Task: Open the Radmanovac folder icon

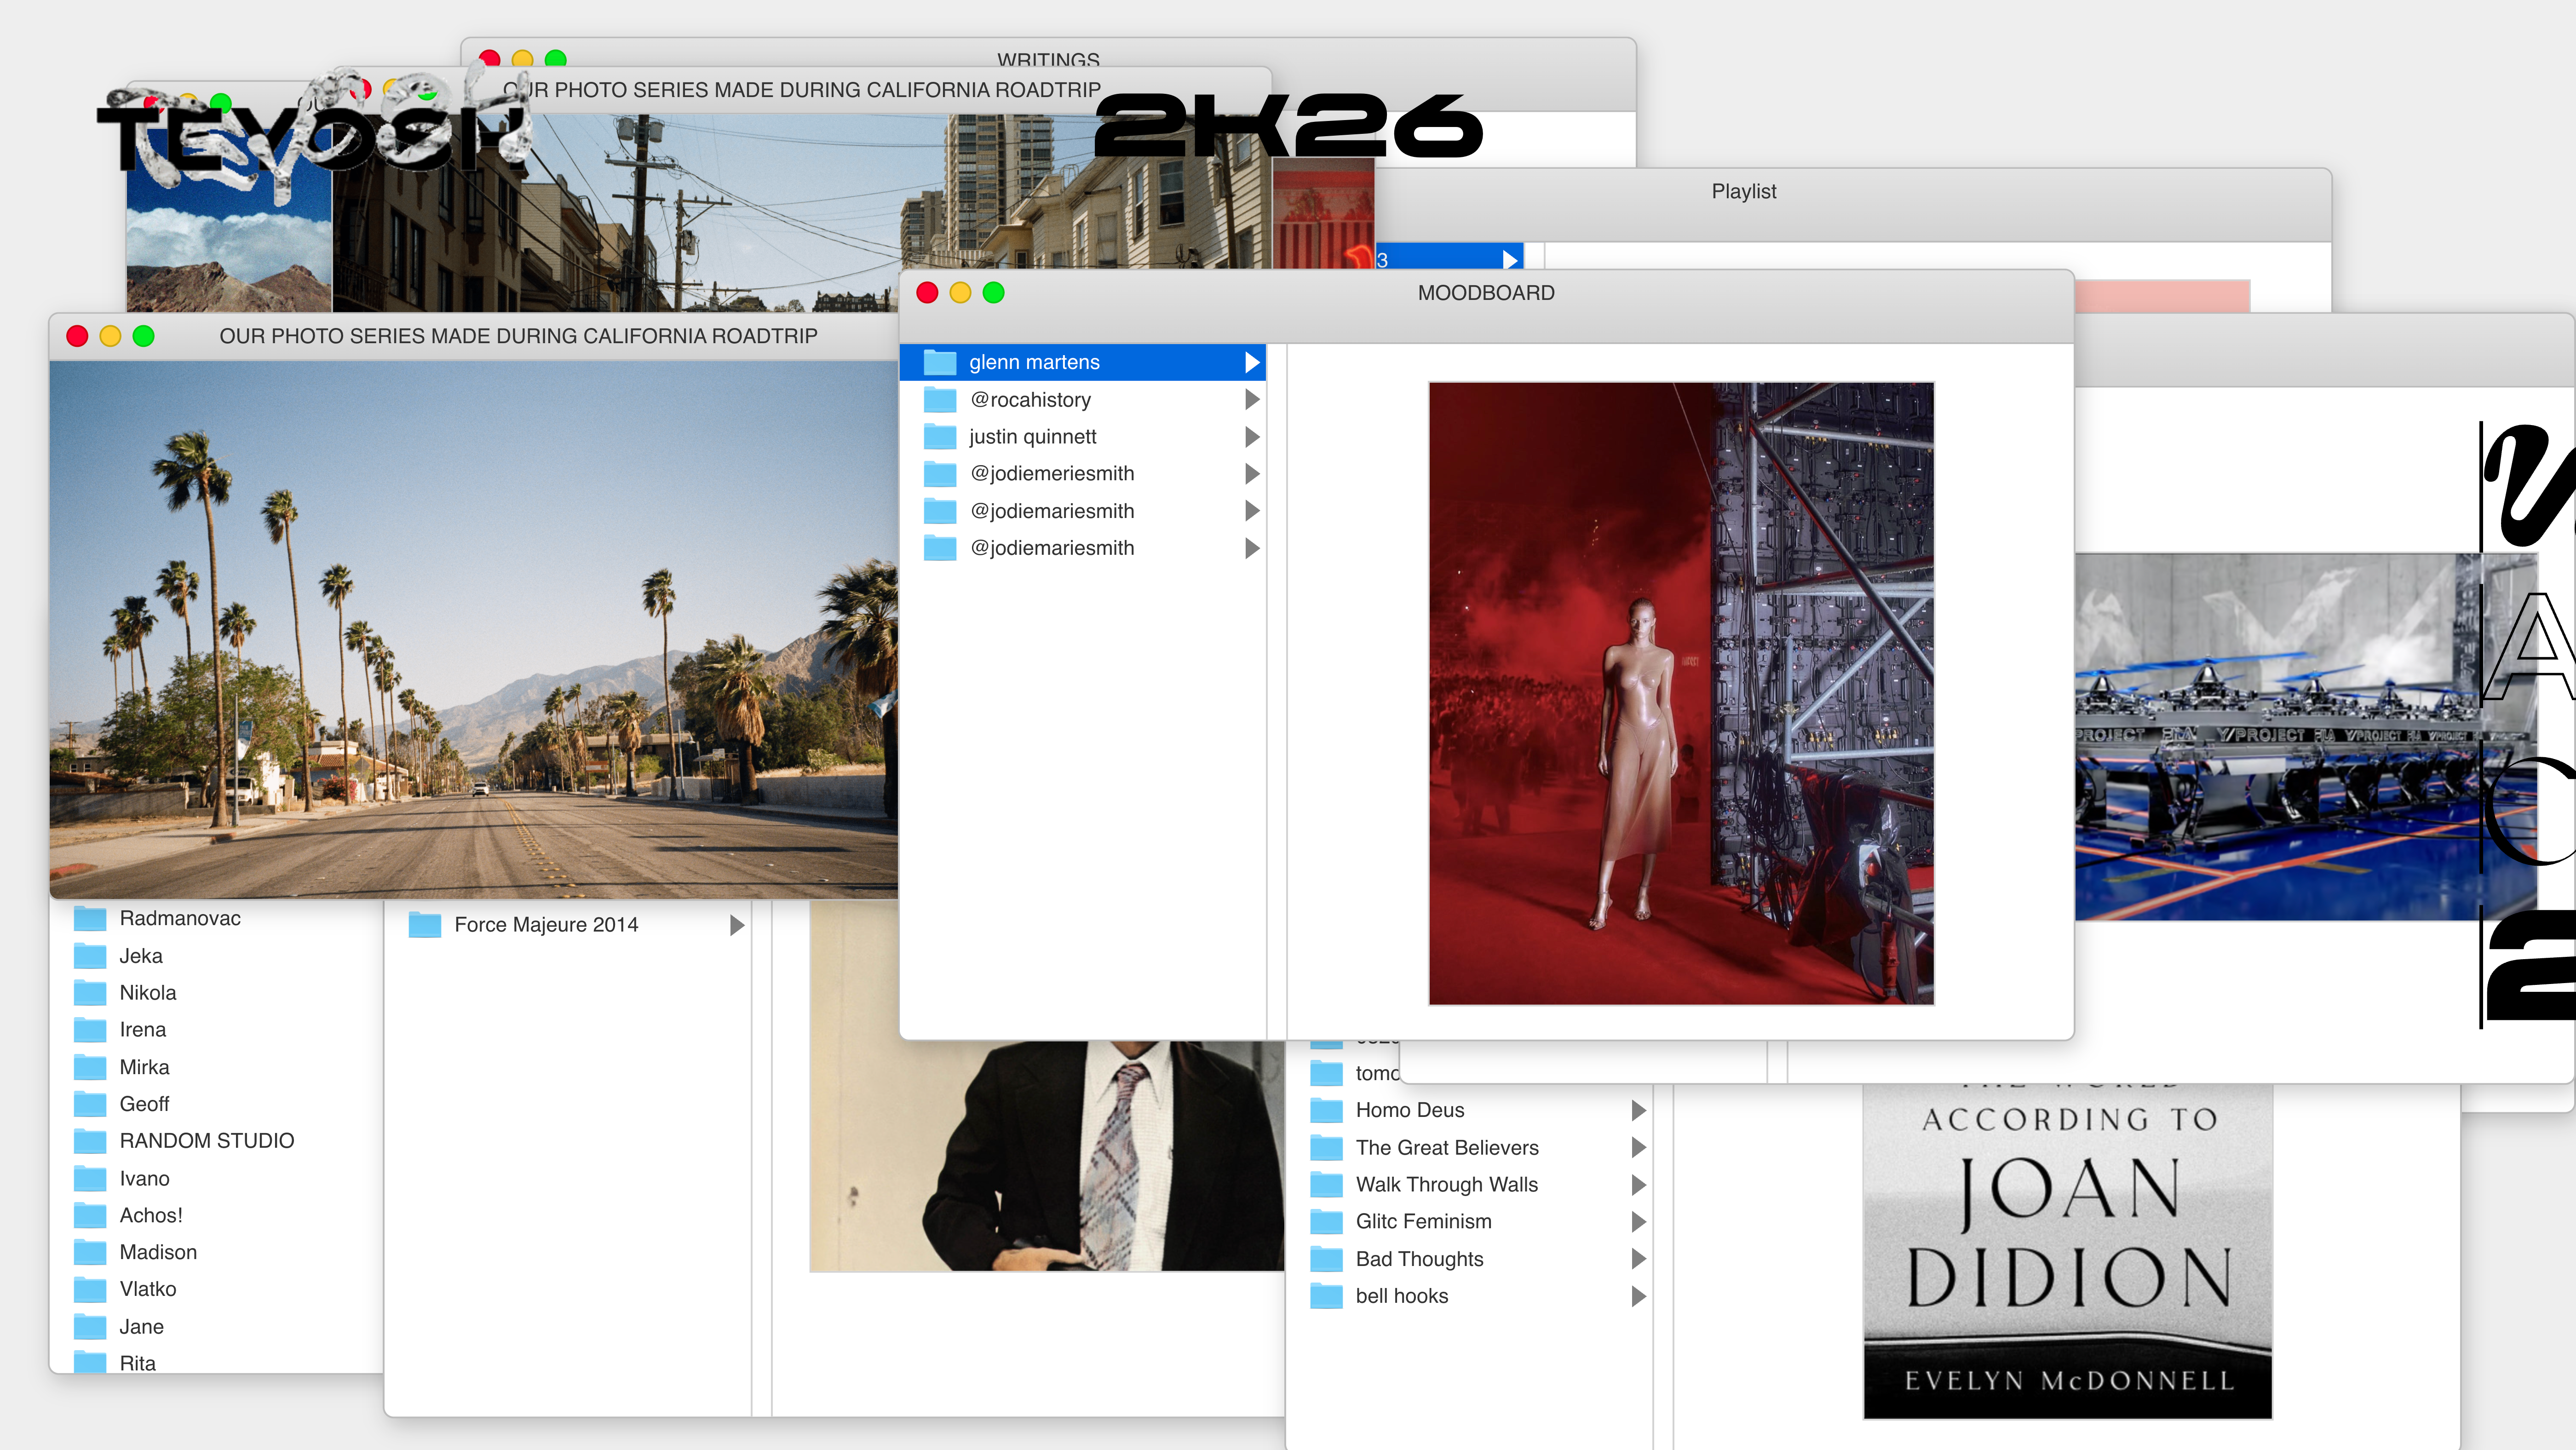Action: click(x=90, y=918)
